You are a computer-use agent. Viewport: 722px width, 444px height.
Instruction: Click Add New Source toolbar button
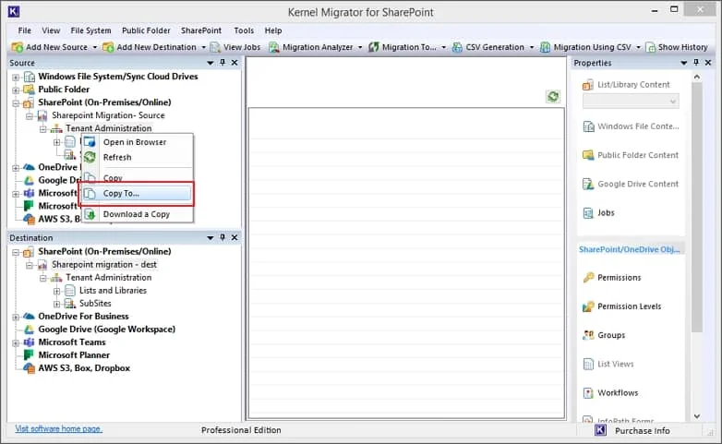pyautogui.click(x=50, y=47)
